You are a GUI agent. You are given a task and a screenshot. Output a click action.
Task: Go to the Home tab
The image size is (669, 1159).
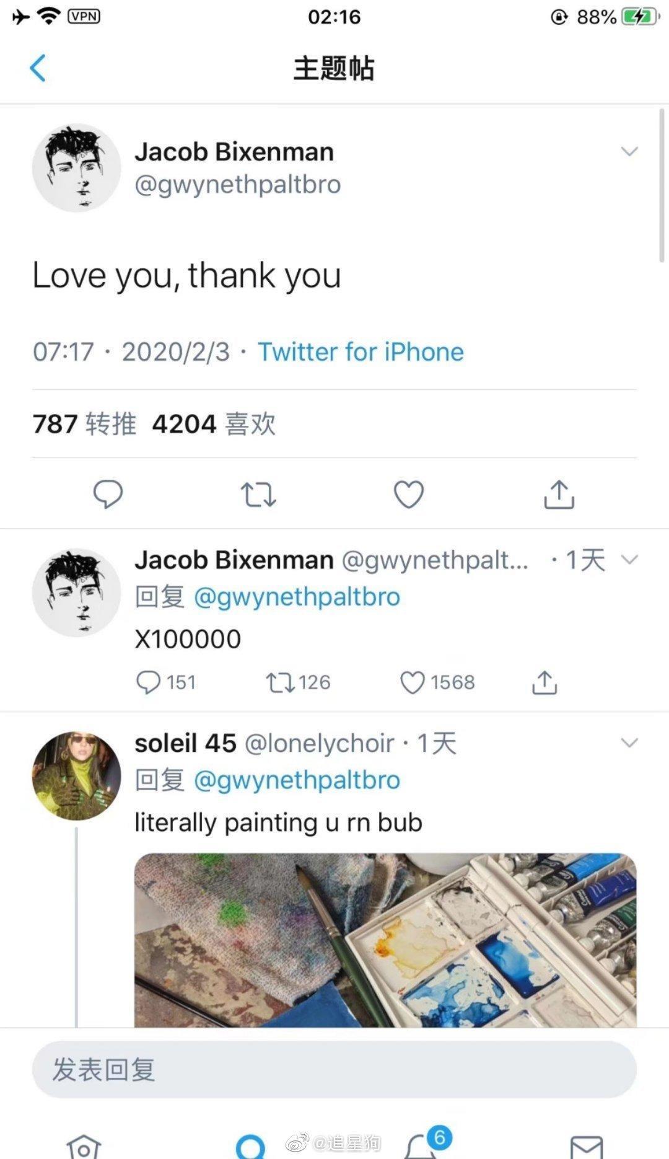84,1145
